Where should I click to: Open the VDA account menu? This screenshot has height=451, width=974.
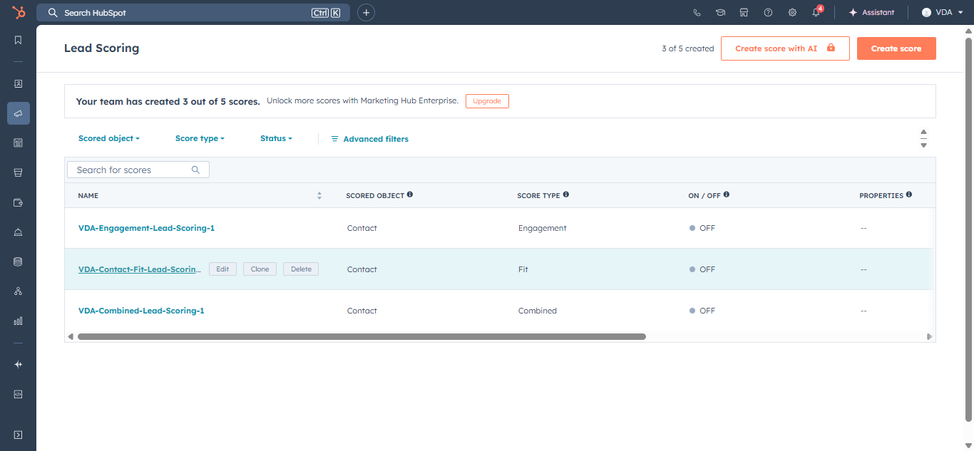pos(942,12)
